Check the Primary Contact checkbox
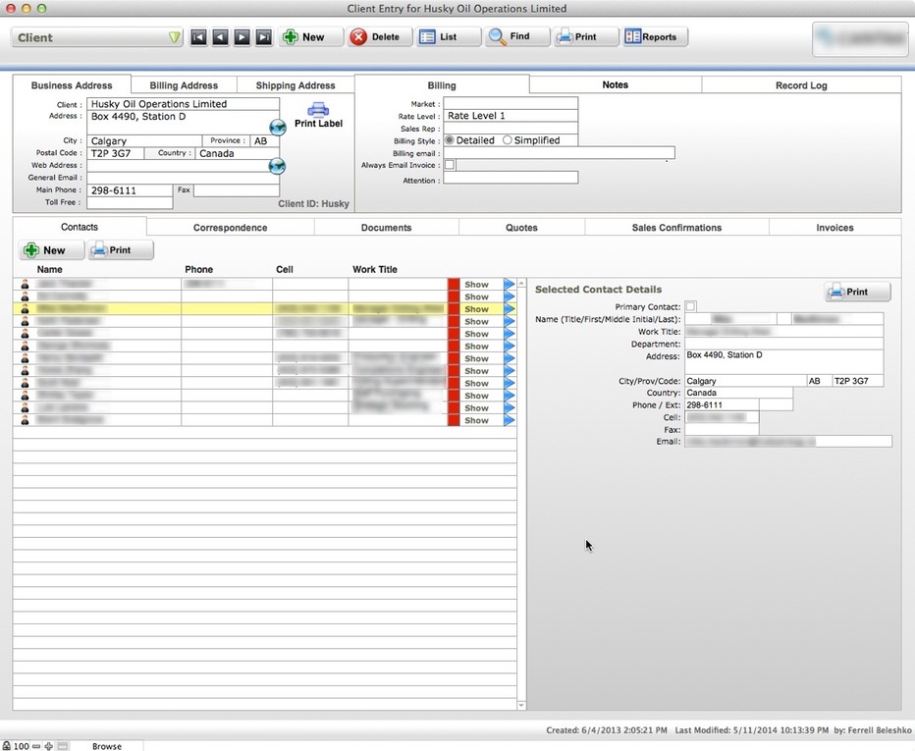Image resolution: width=915 pixels, height=751 pixels. pos(690,306)
